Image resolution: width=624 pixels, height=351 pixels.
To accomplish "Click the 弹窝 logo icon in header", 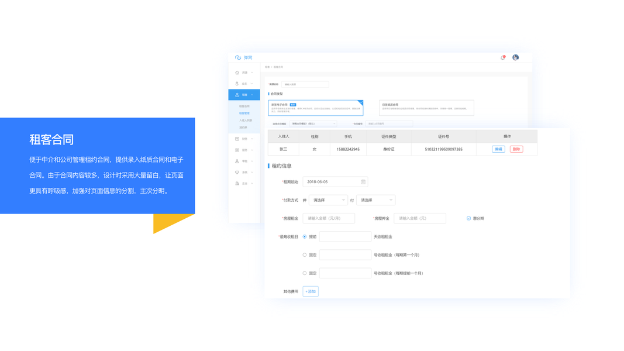I will coord(238,58).
